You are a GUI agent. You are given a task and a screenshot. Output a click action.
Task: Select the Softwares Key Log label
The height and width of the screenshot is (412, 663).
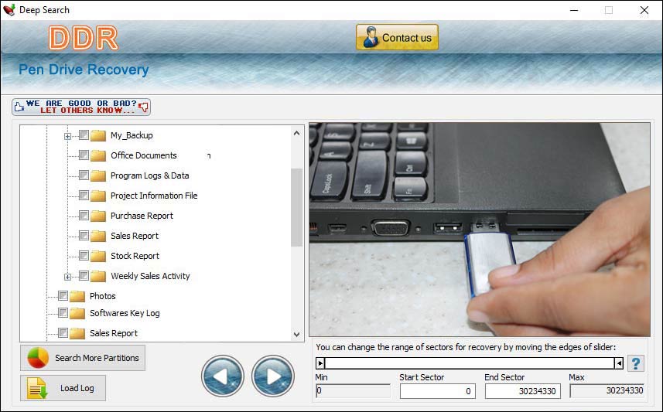point(125,313)
